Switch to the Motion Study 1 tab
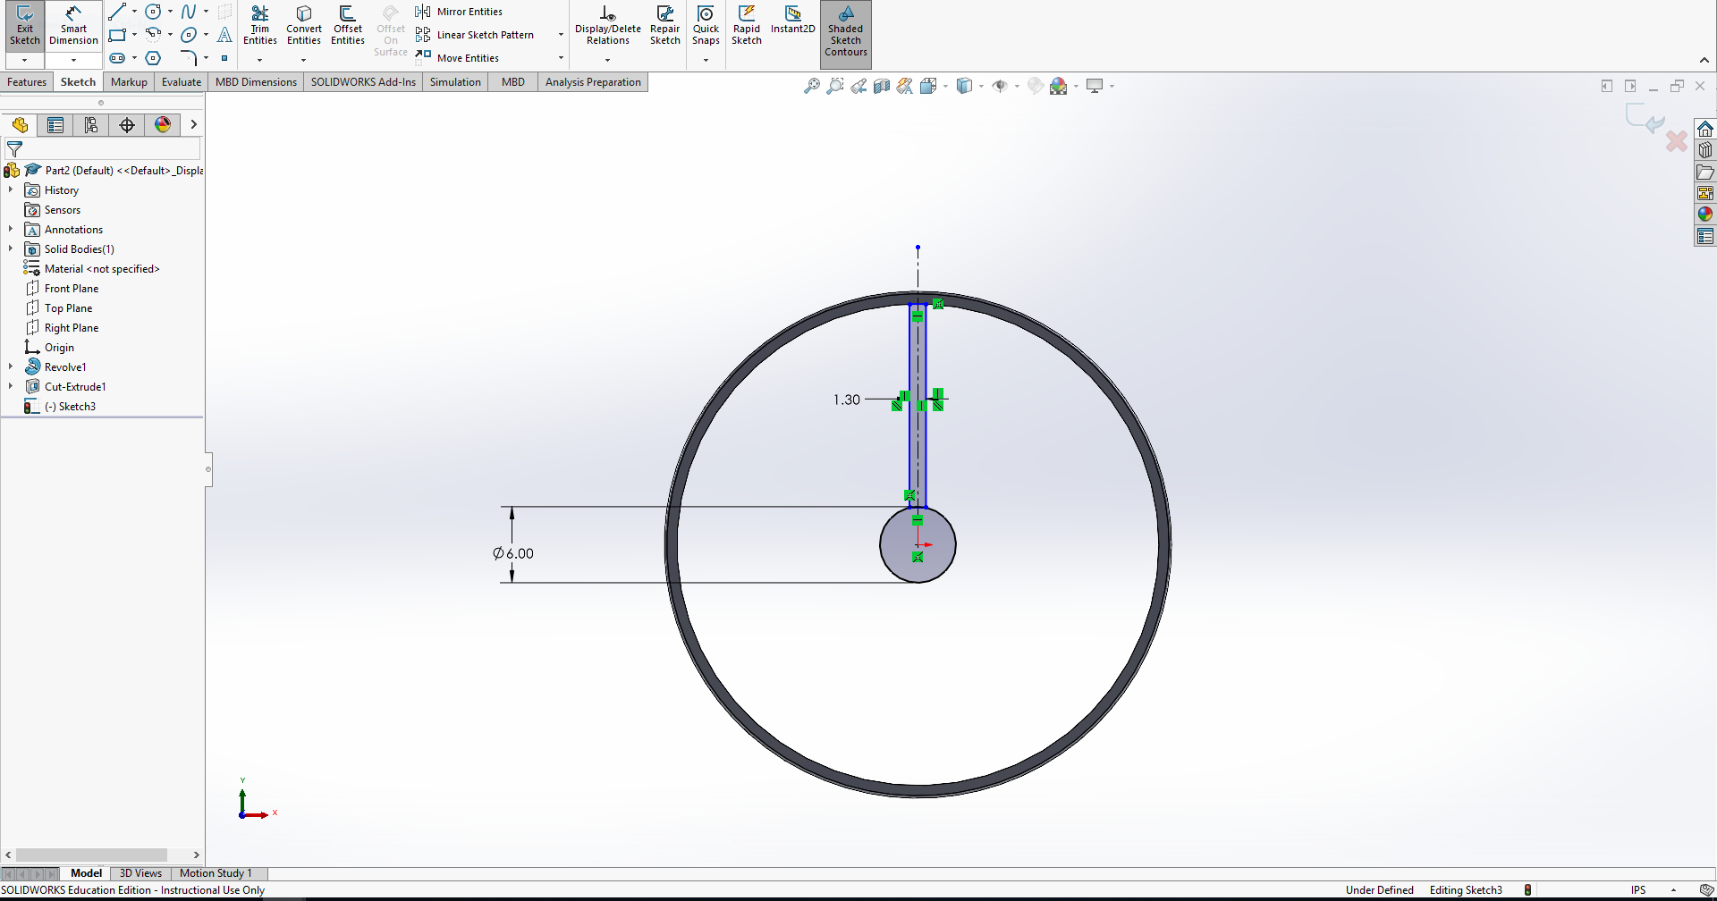Screen dimensions: 1717x901 pos(215,873)
